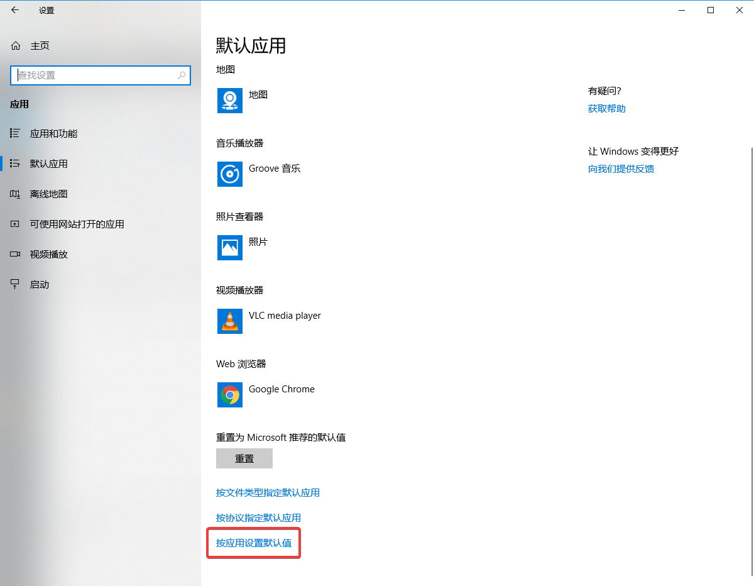Click 向我们提供反馈 link
This screenshot has width=754, height=586.
[621, 169]
